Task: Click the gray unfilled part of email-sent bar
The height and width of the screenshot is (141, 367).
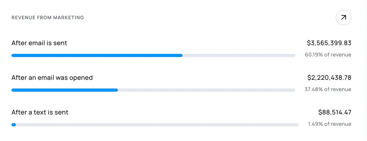Action: click(x=239, y=55)
